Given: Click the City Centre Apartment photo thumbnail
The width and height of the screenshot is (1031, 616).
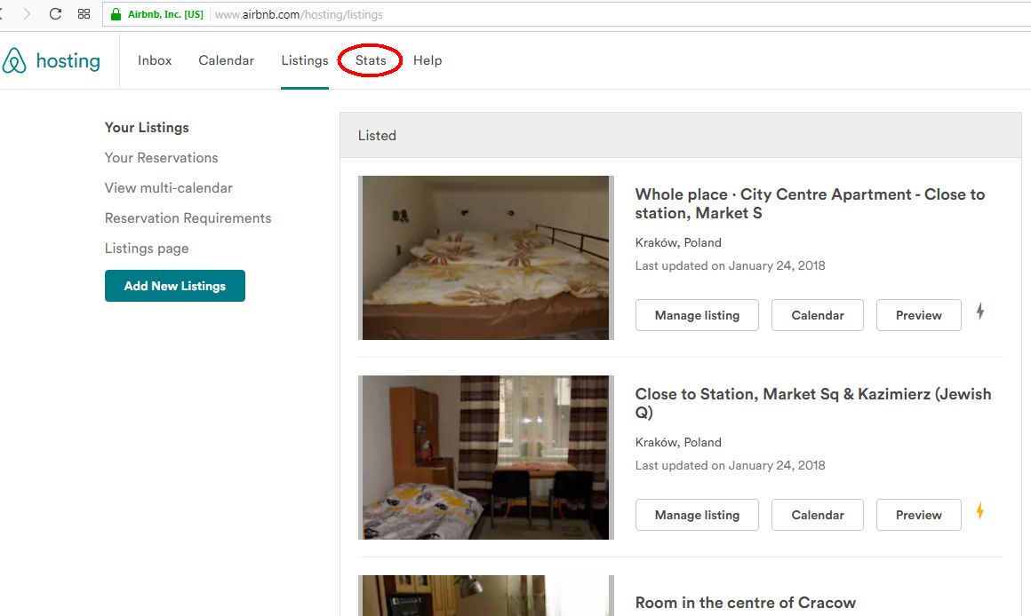Looking at the screenshot, I should [485, 257].
